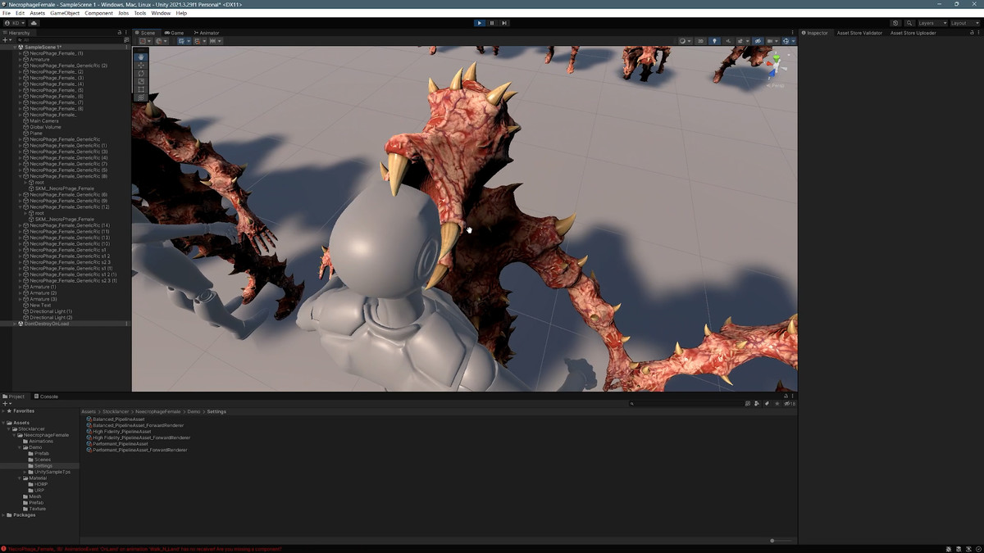Select High Fidelity_PipelineAsset in Project
Screen dimensions: 984x553
point(118,432)
